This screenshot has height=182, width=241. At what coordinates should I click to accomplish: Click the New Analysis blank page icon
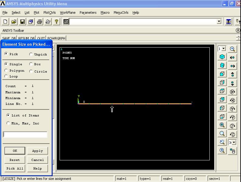tap(5, 22)
